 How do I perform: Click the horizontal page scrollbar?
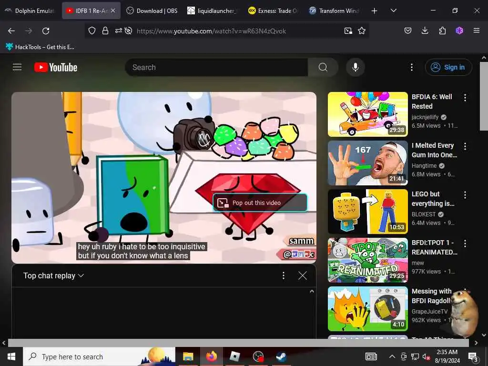coord(238,343)
